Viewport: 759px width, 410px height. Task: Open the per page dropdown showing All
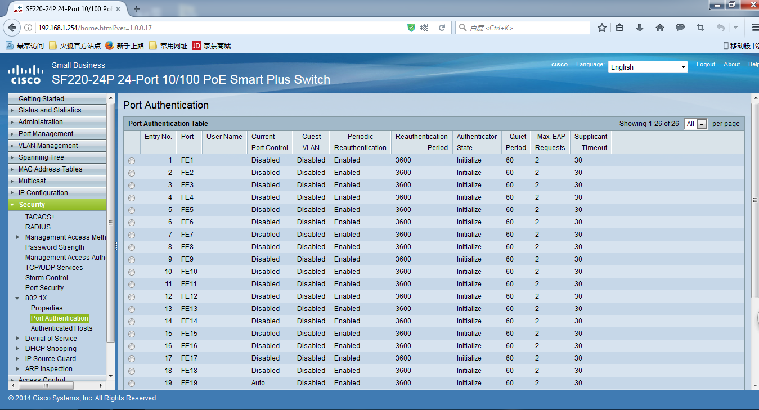[695, 124]
